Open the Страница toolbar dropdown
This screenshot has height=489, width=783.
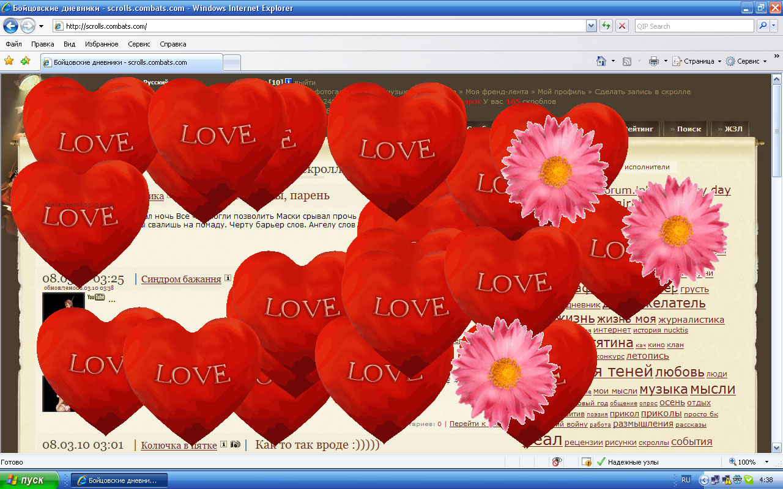(697, 61)
